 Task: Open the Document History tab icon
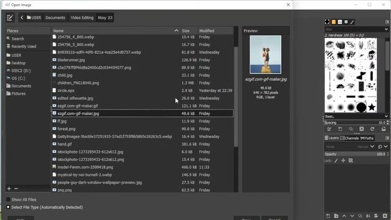pyautogui.click(x=346, y=22)
